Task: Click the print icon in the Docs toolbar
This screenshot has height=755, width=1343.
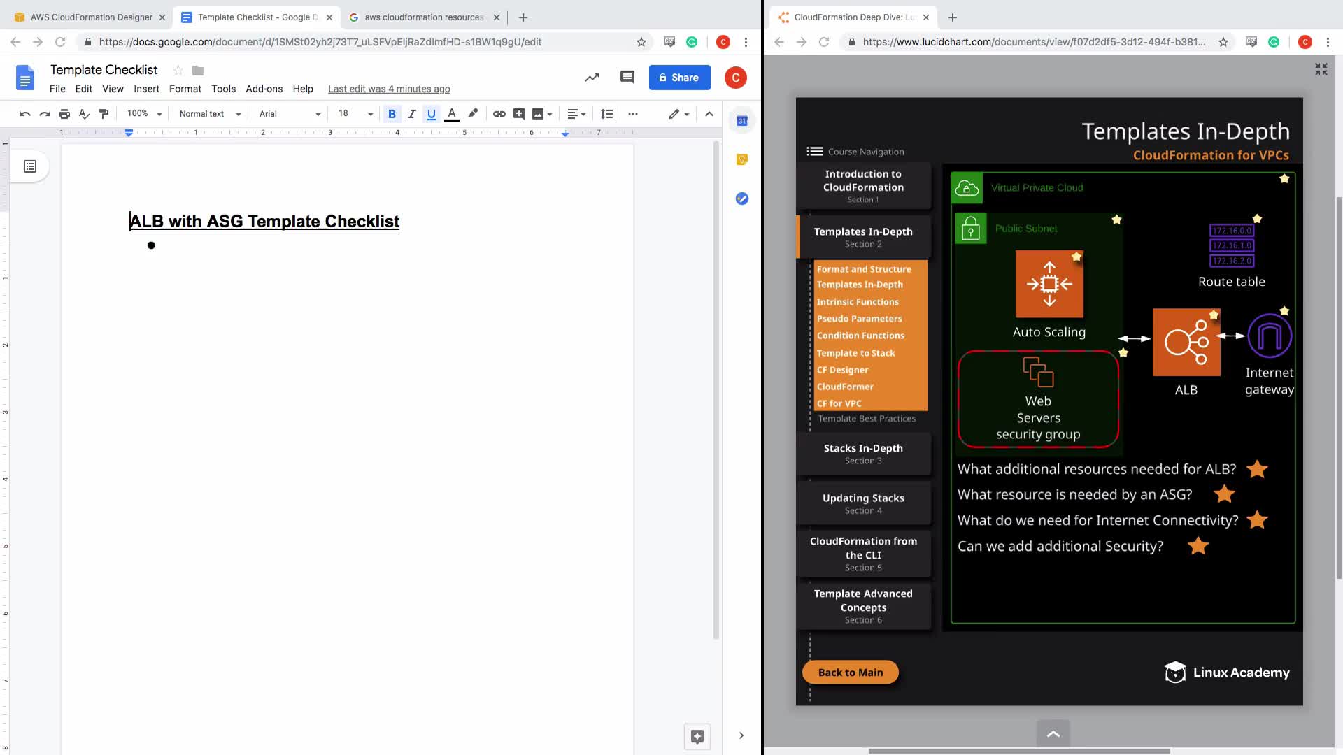Action: 64,114
